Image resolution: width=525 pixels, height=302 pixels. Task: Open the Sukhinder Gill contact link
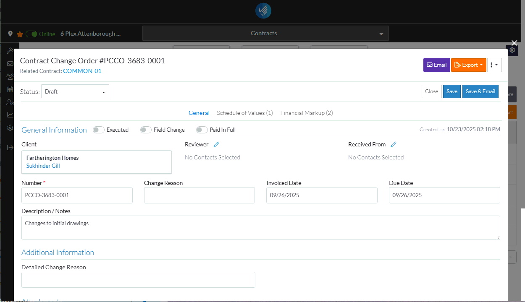pyautogui.click(x=43, y=166)
